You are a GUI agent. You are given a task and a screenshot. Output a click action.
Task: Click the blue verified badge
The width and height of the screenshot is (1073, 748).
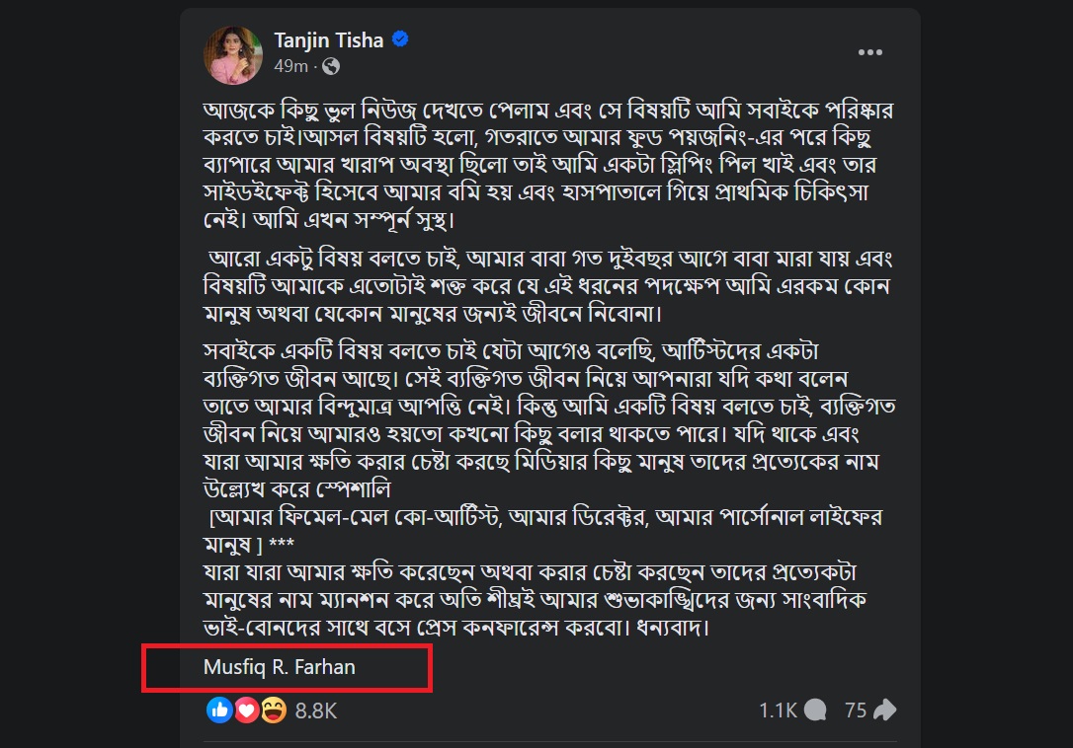coord(401,40)
